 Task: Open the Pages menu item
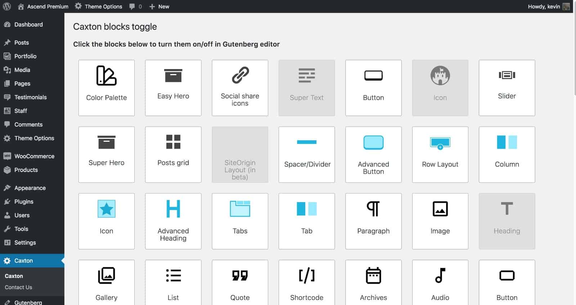pos(32,83)
